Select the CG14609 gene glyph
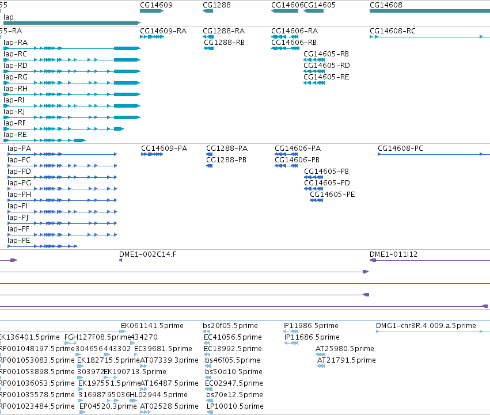This screenshot has width=490, height=415. [152, 11]
